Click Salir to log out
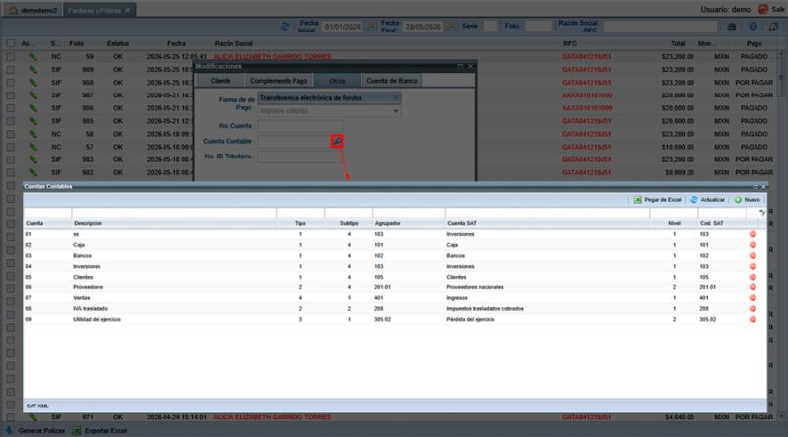Image resolution: width=788 pixels, height=437 pixels. pos(771,10)
